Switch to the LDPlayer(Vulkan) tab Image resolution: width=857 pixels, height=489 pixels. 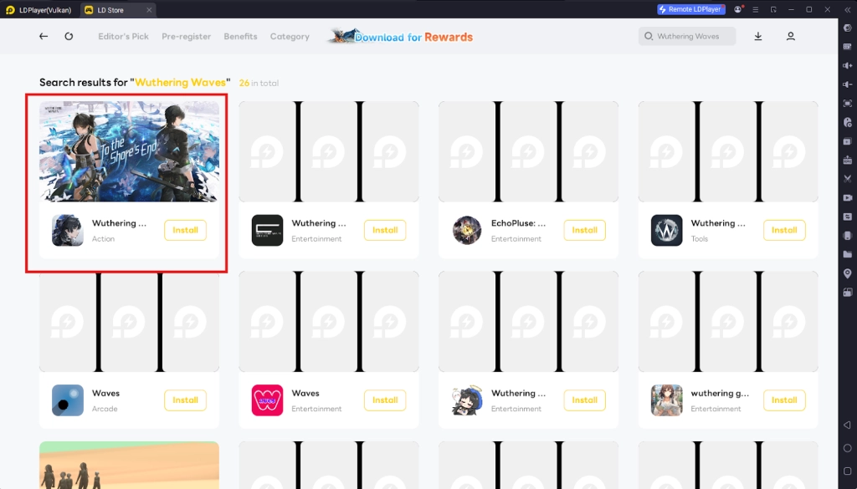click(38, 10)
